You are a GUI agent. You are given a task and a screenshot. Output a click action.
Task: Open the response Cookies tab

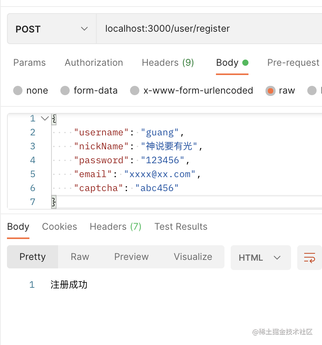(59, 227)
